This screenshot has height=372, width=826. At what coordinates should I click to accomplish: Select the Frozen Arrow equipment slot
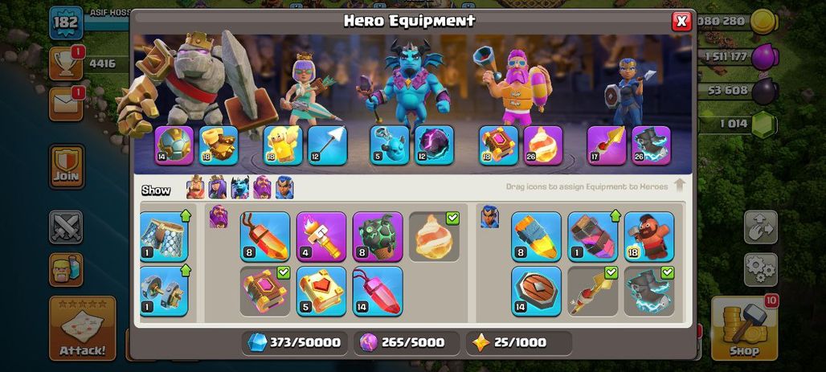[327, 146]
